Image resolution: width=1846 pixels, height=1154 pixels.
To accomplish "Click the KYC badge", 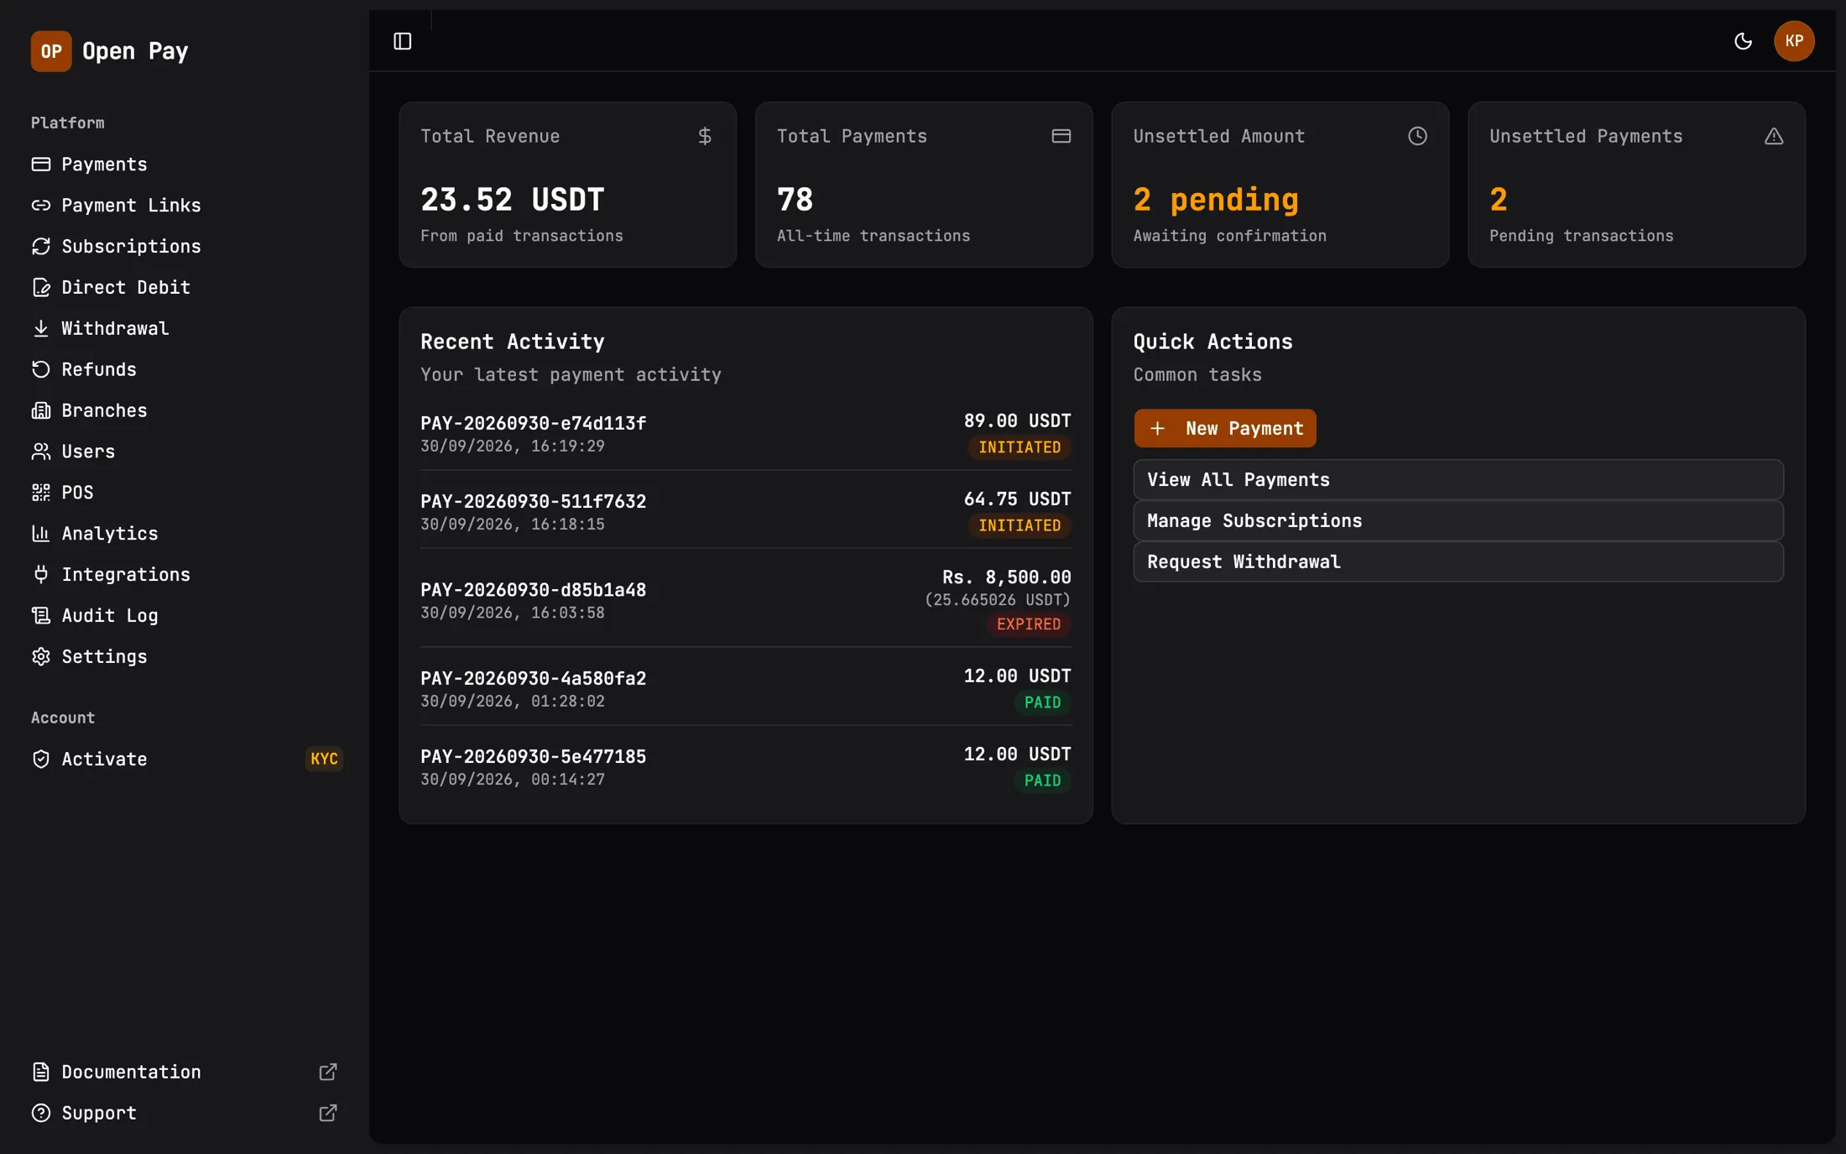I will click(324, 760).
